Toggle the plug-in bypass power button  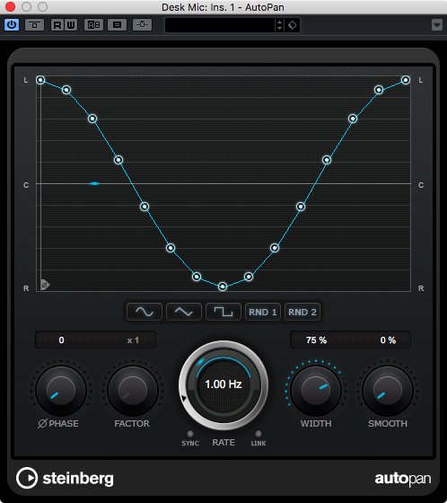click(12, 25)
